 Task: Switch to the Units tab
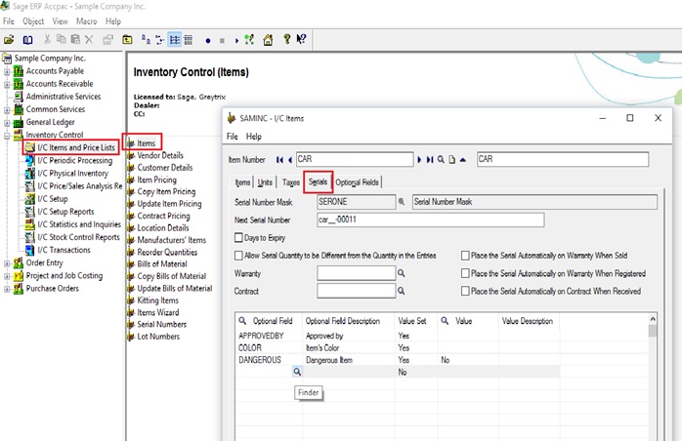(265, 182)
